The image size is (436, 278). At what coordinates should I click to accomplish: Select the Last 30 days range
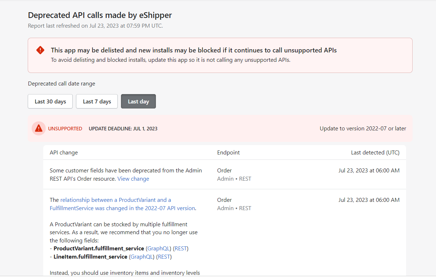[x=50, y=101]
